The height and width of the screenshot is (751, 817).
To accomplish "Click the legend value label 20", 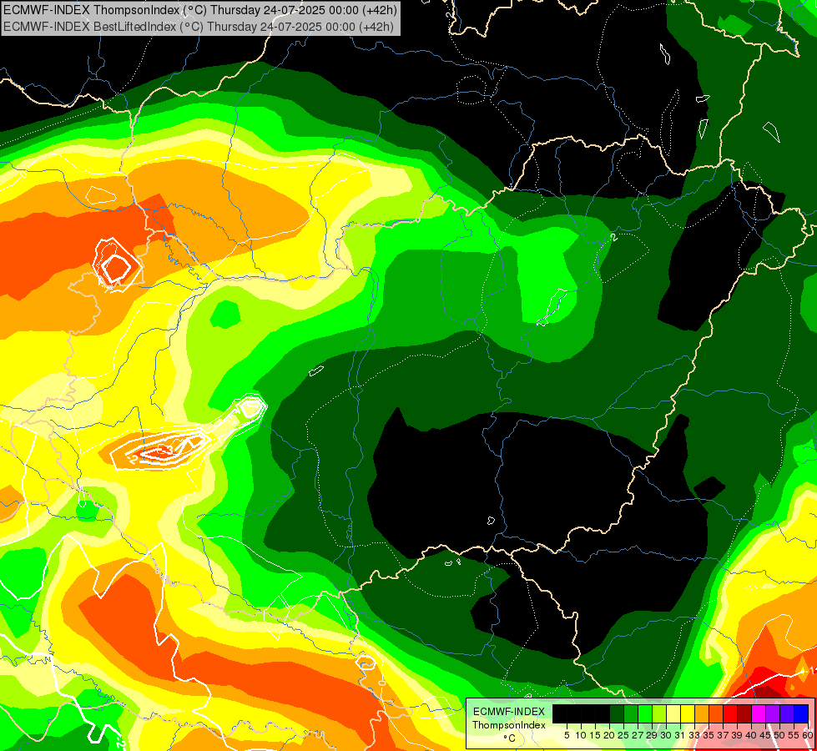I will tap(609, 735).
